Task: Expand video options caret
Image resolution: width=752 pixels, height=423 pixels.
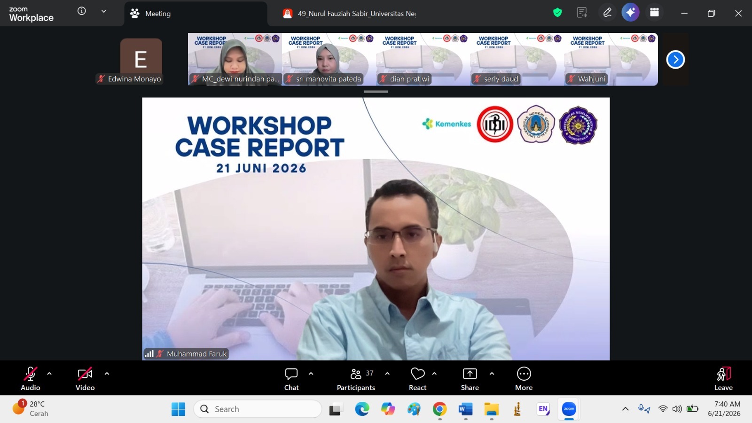Action: 107,374
